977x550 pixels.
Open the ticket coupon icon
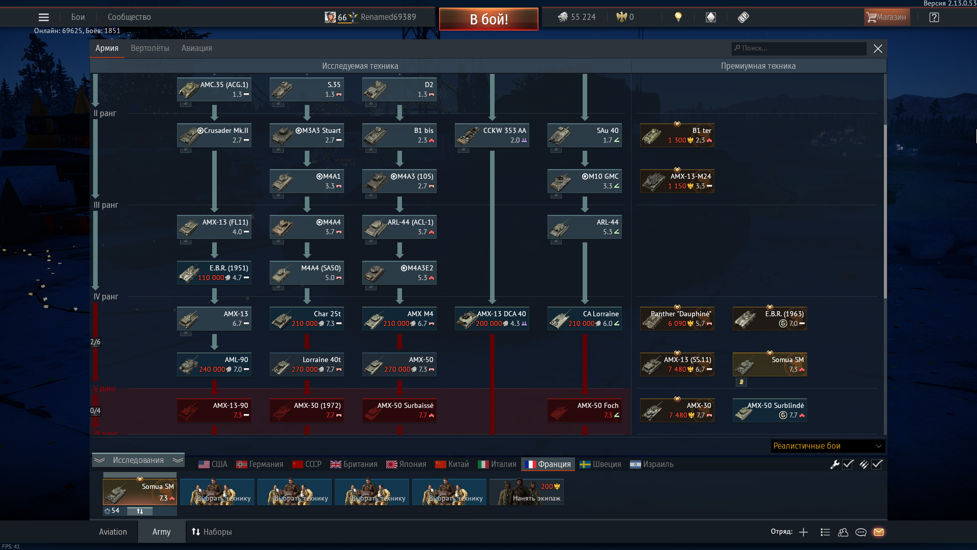pos(743,17)
